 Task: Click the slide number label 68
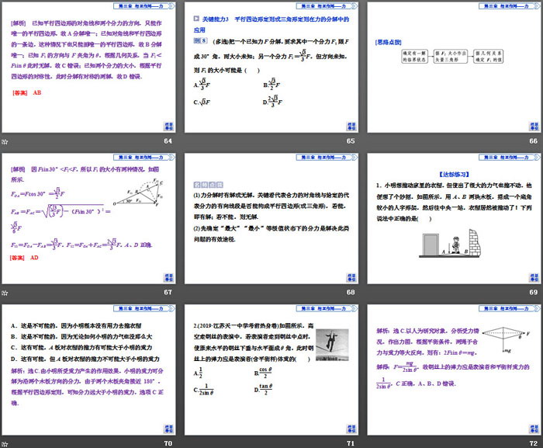tap(351, 292)
